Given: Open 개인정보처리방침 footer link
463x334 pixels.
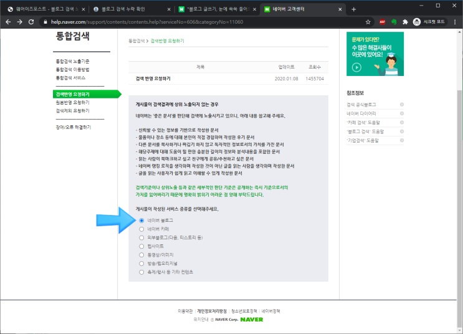Looking at the screenshot, I should pyautogui.click(x=212, y=311).
